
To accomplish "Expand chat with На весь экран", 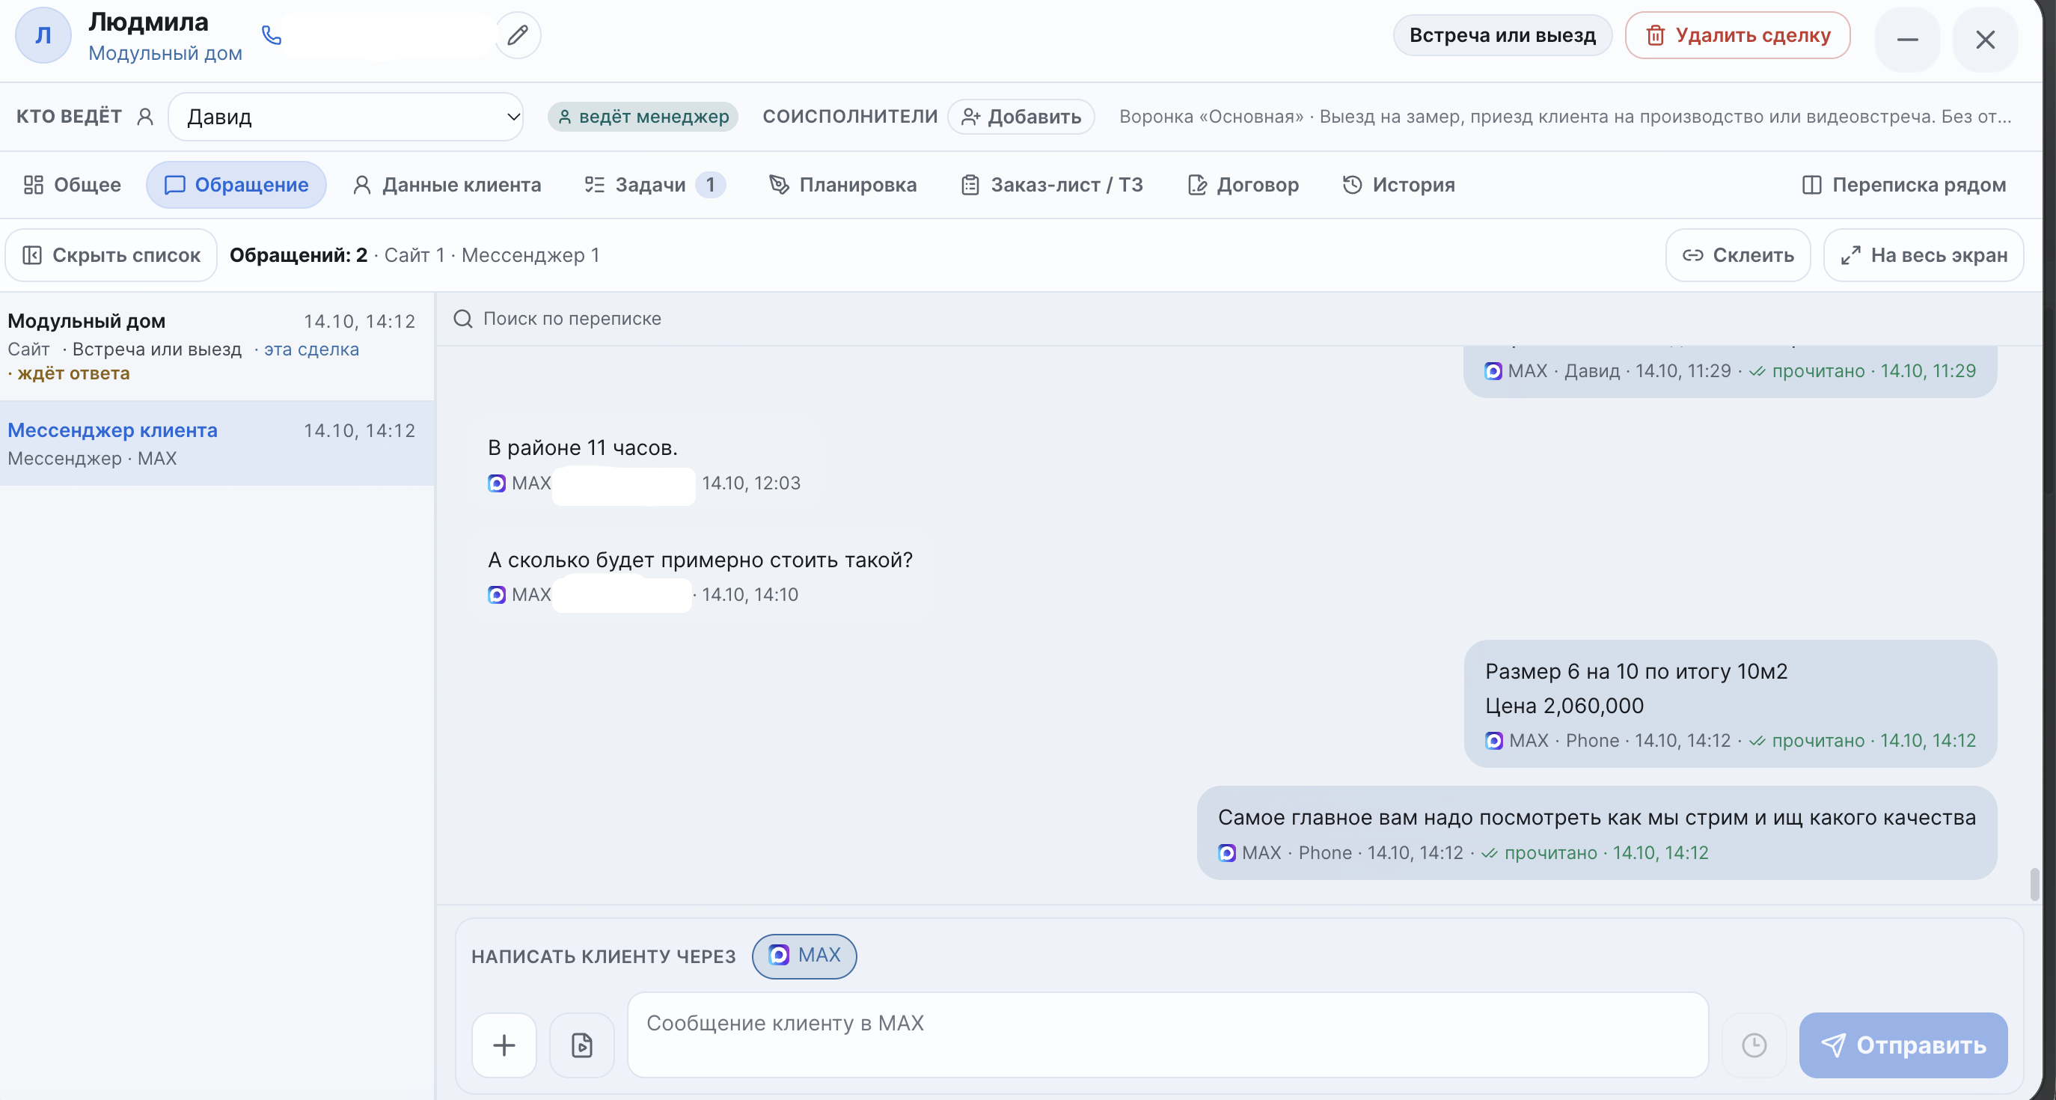I will click(x=1924, y=254).
